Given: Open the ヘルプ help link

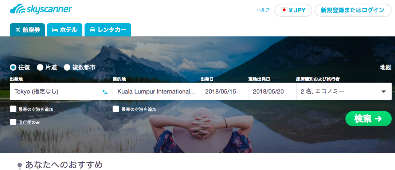Looking at the screenshot, I should click(x=263, y=10).
